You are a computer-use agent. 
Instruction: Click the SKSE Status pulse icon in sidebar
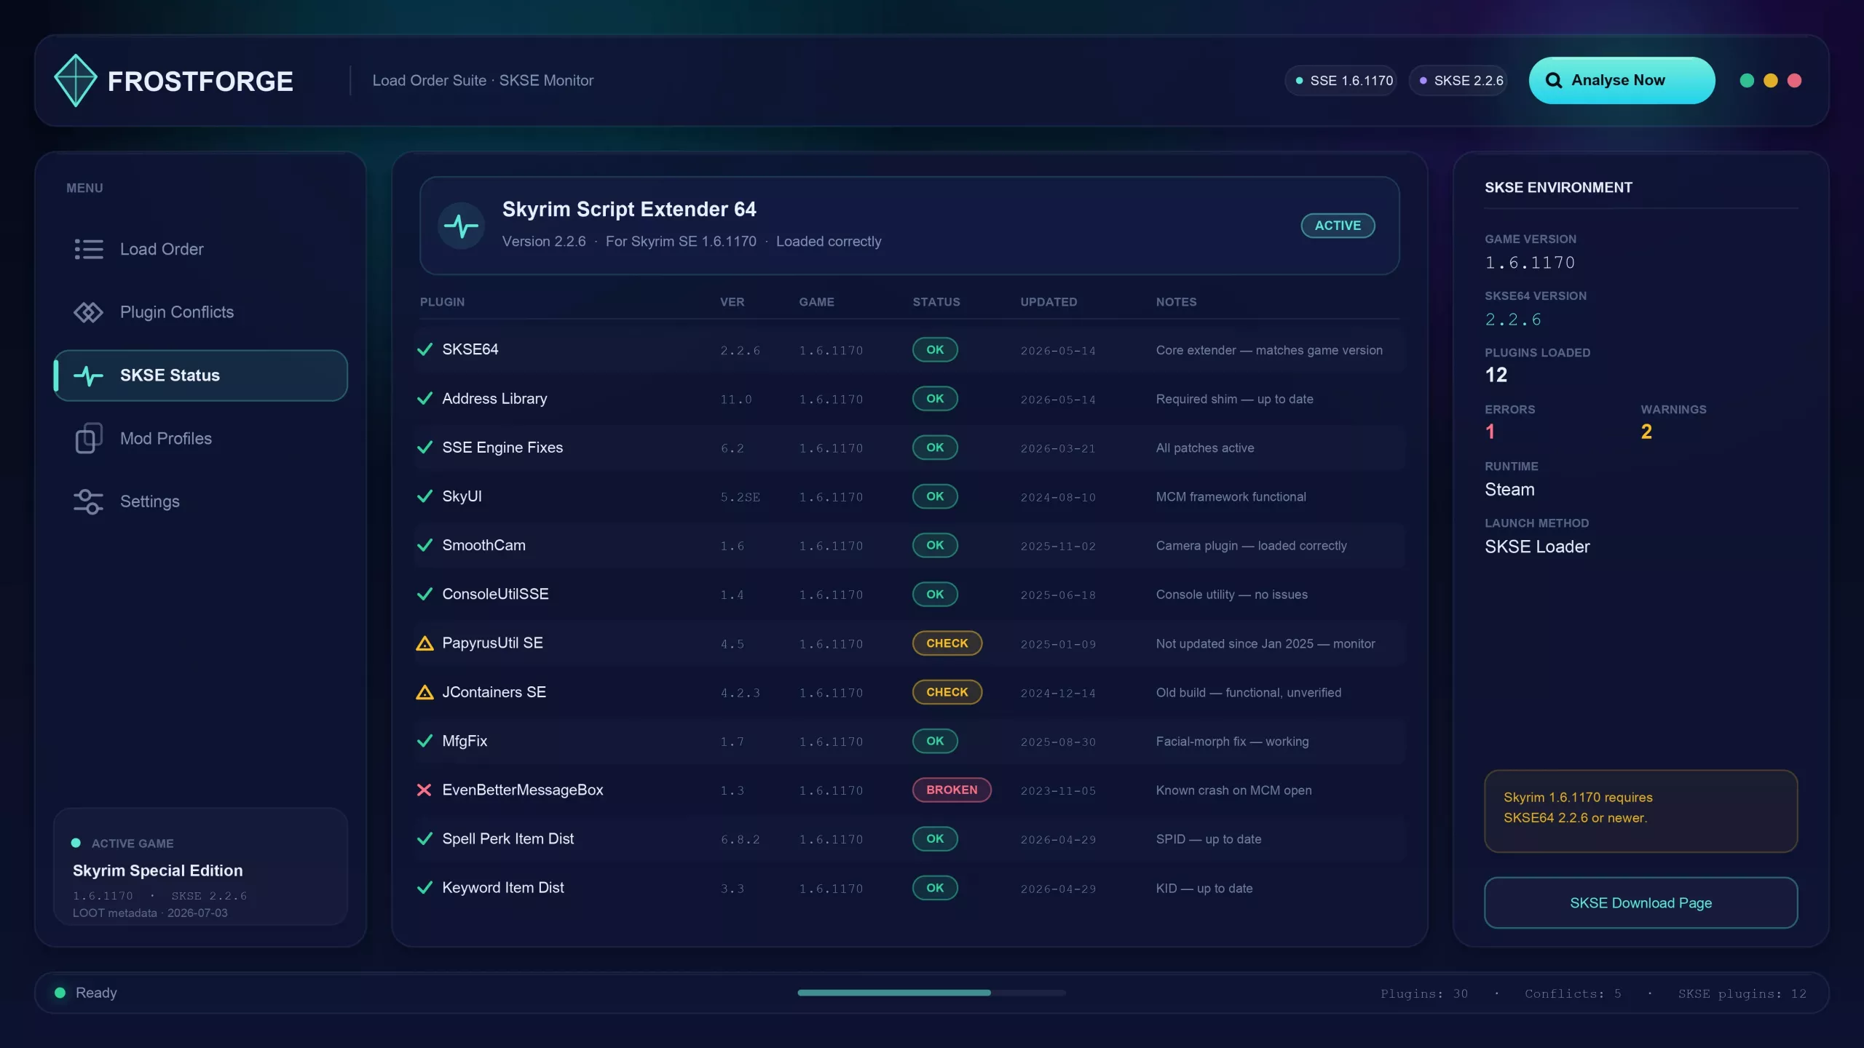pyautogui.click(x=89, y=376)
